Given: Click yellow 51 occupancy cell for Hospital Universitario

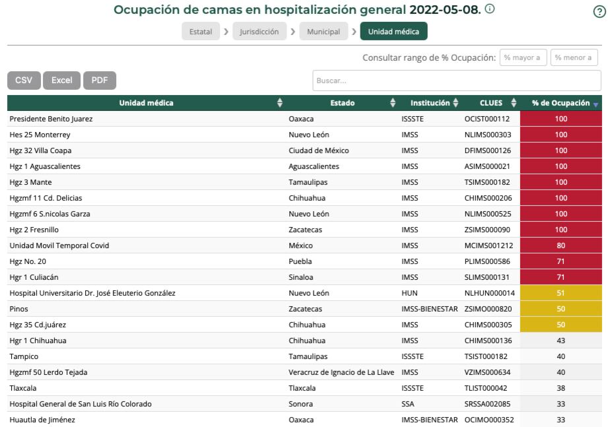Looking at the screenshot, I should [x=560, y=292].
